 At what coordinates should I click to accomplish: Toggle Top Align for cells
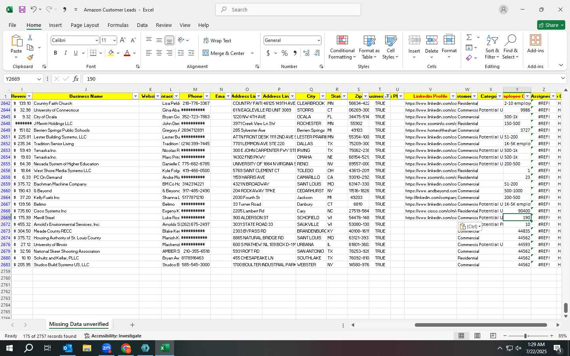click(148, 40)
